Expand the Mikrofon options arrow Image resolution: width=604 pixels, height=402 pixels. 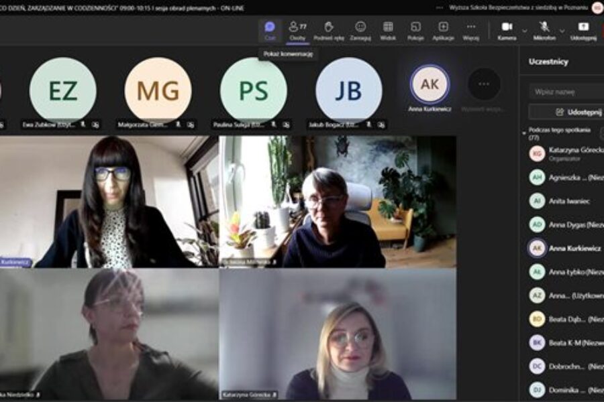pyautogui.click(x=562, y=31)
